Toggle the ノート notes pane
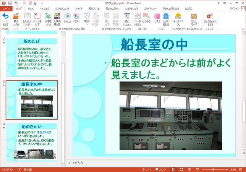This screenshot has height=172, width=246. click(147, 169)
